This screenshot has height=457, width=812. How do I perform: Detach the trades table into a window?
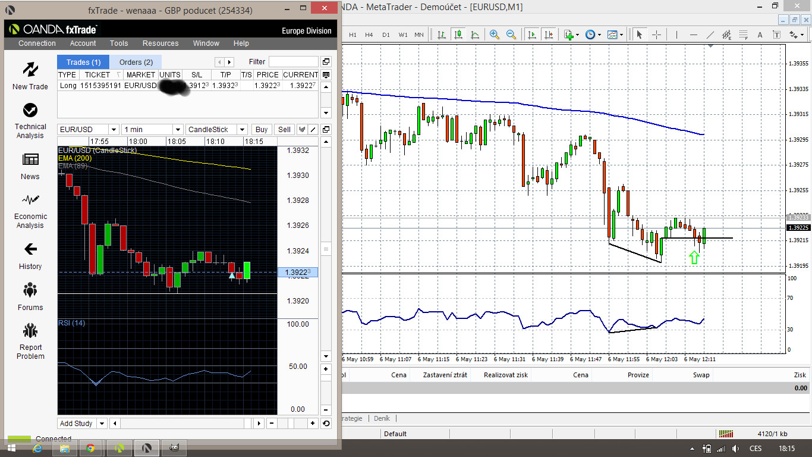[326, 62]
